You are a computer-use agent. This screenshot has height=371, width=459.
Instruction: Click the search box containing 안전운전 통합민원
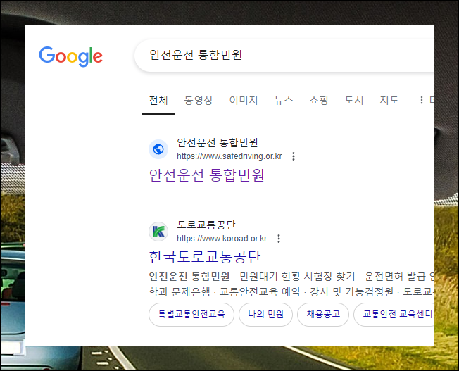coord(284,56)
